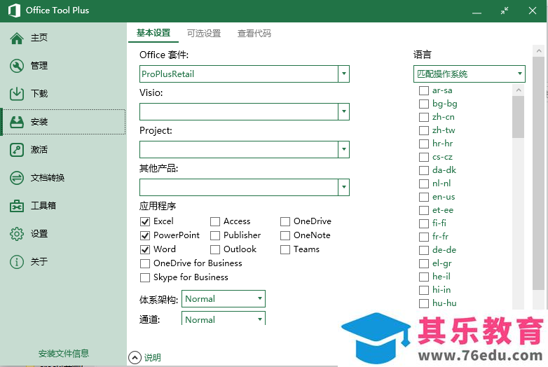
Task: Open the 管理 sidebar menu item
Action: [64, 66]
